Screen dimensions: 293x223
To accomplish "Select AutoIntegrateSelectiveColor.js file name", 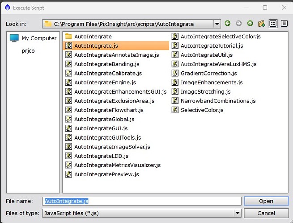I will pyautogui.click(x=221, y=37).
